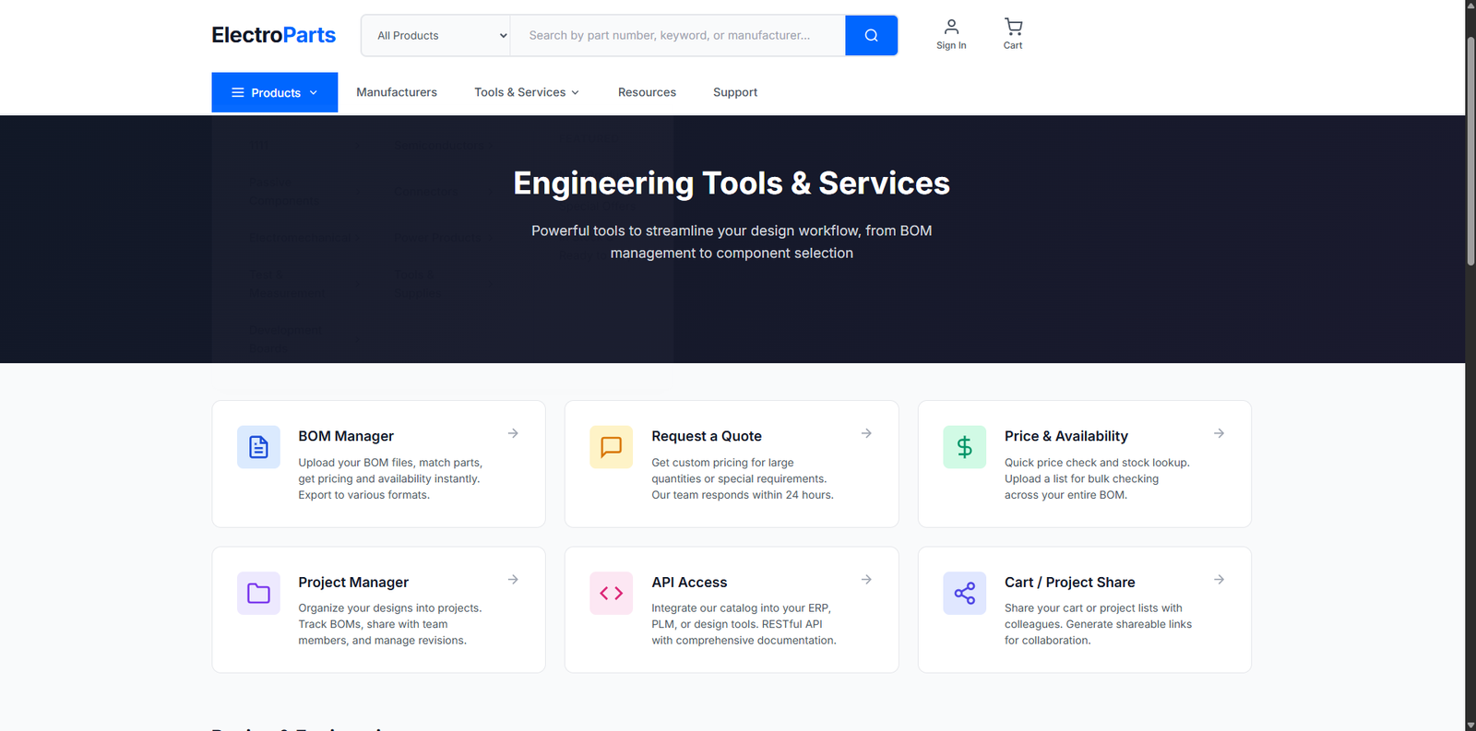Expand the Tools & Services dropdown
The image size is (1476, 731).
click(x=527, y=93)
